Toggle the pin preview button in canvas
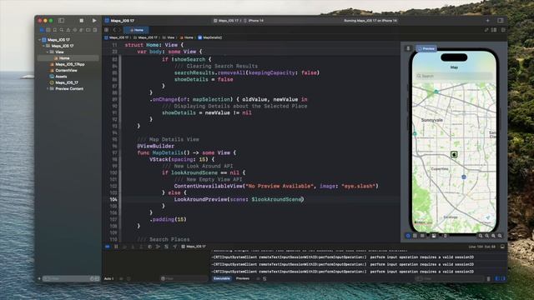The width and height of the screenshot is (534, 300). (x=408, y=48)
